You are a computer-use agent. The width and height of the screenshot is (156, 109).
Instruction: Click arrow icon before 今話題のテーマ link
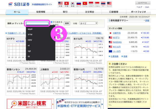[6, 33]
